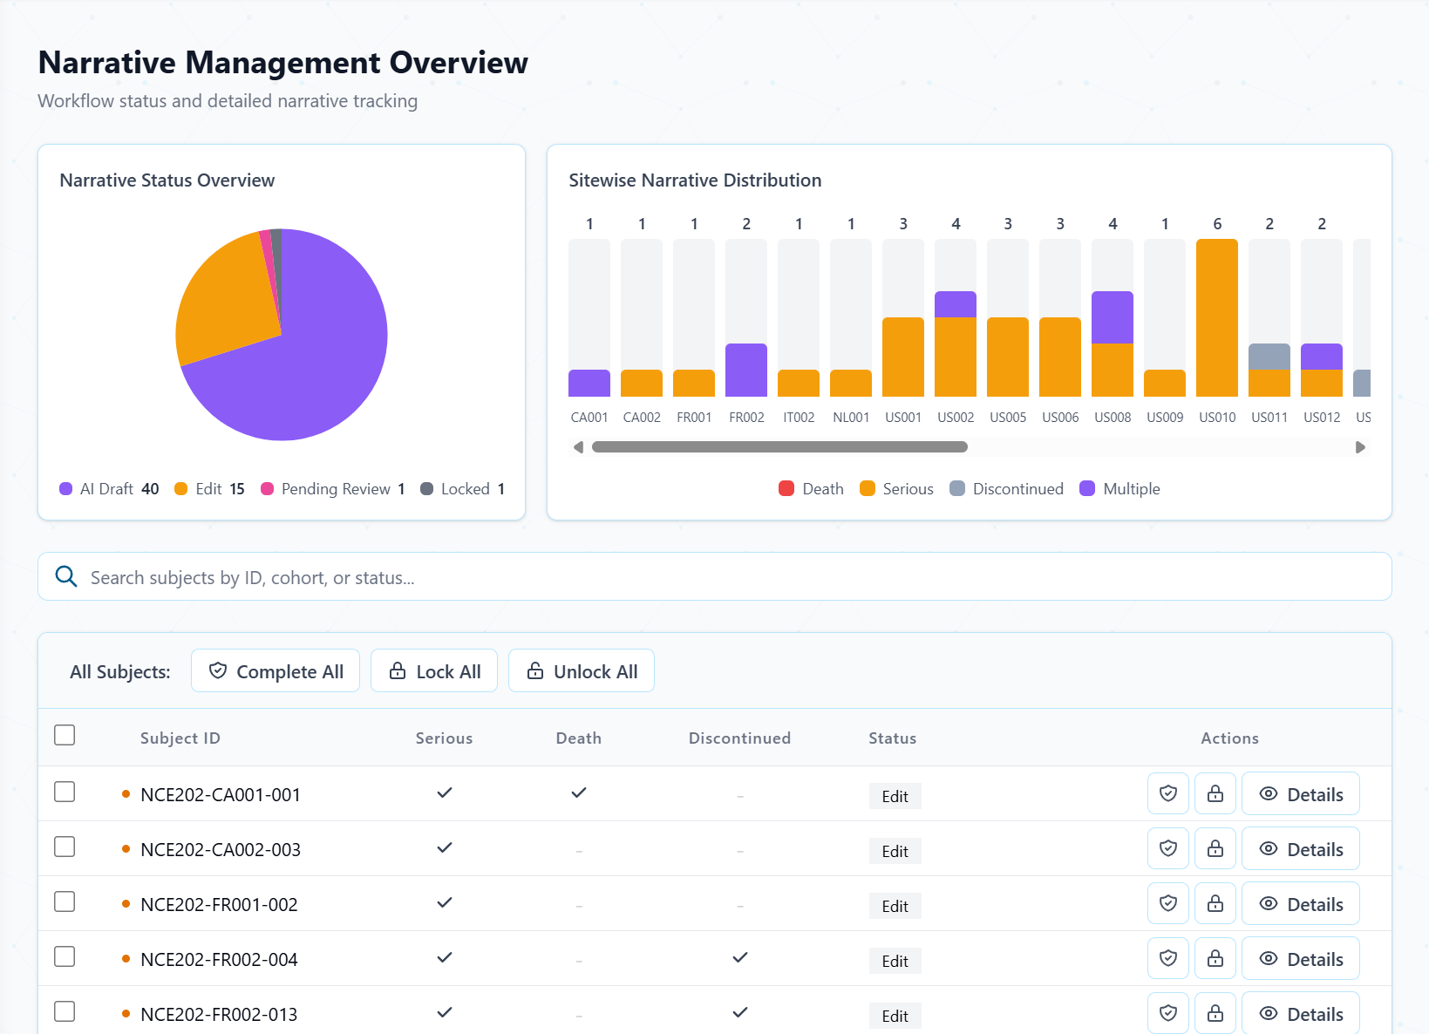Click the AI Draft purple legend swatch
This screenshot has width=1429, height=1034.
[x=66, y=489]
